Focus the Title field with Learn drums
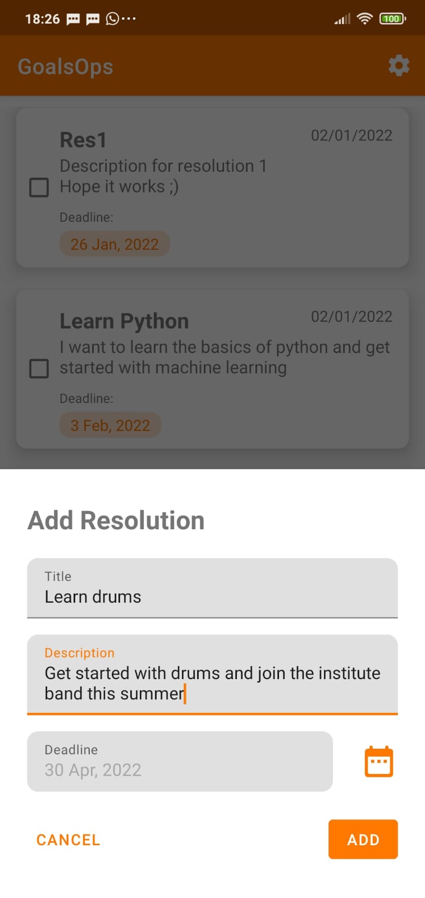This screenshot has height=898, width=425. (212, 588)
